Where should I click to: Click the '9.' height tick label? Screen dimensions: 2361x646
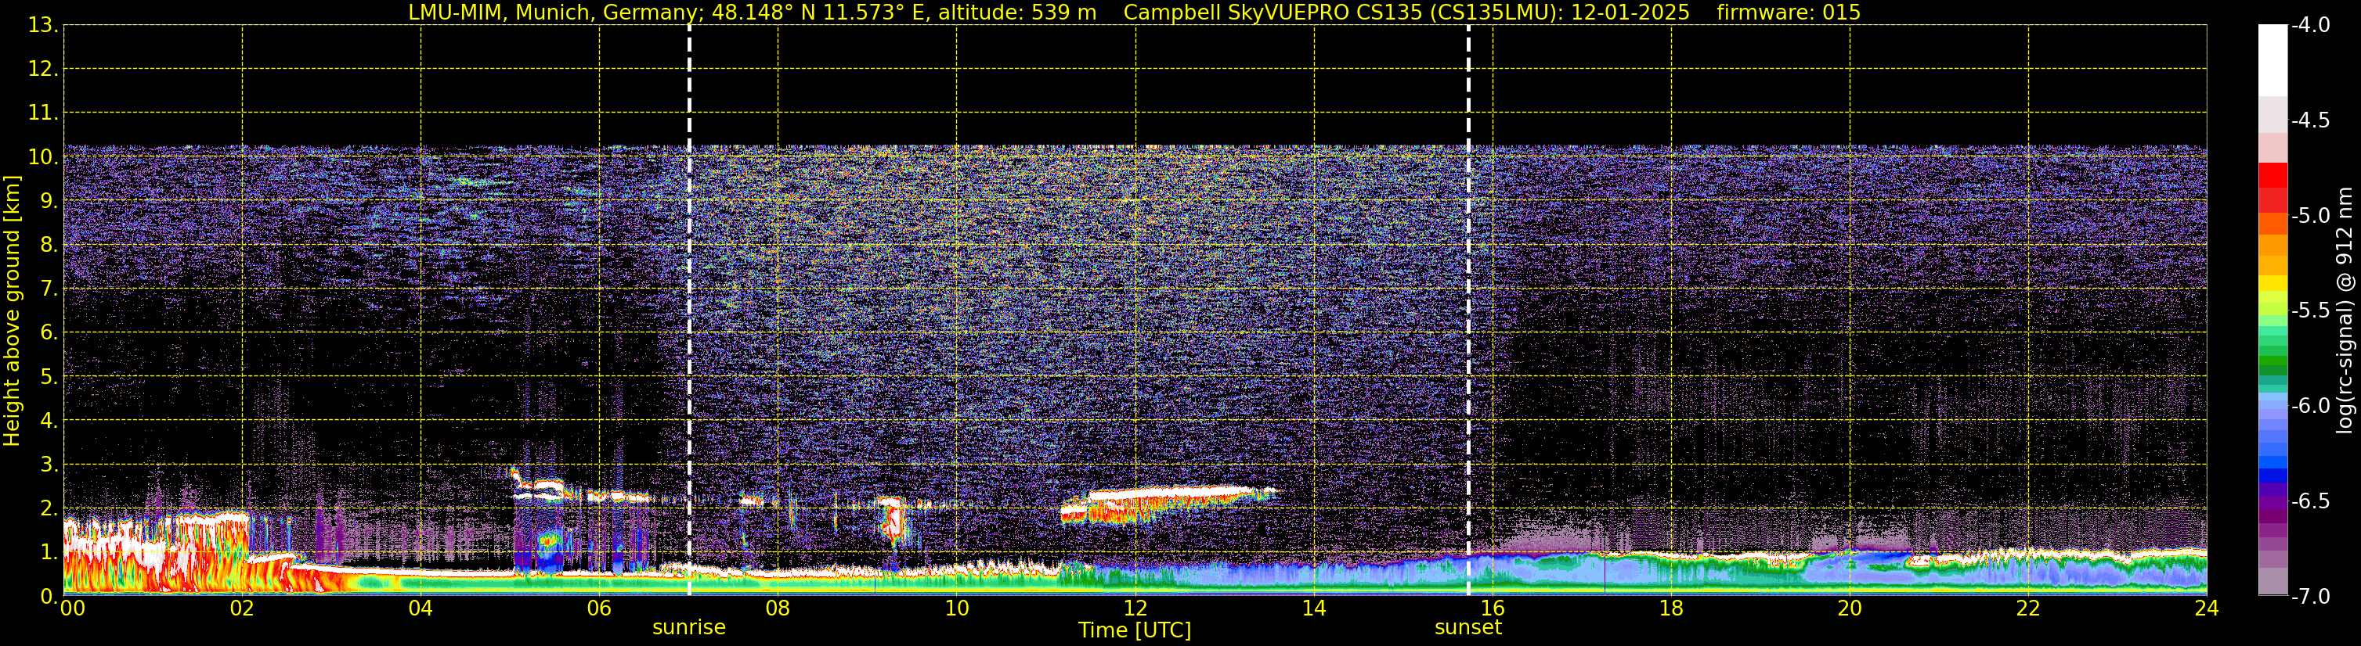(49, 201)
